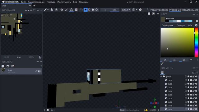Toggle mirror painting icon
199x112 pixels.
point(134,10)
